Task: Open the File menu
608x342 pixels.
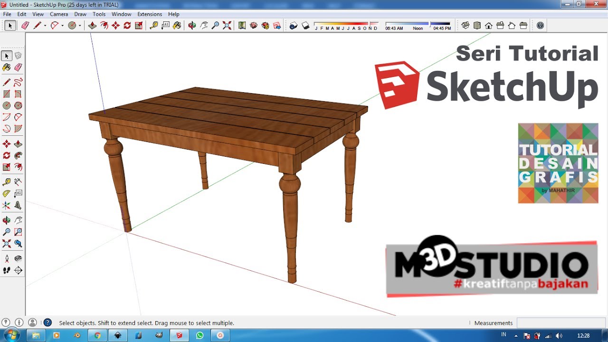Action: pyautogui.click(x=7, y=14)
